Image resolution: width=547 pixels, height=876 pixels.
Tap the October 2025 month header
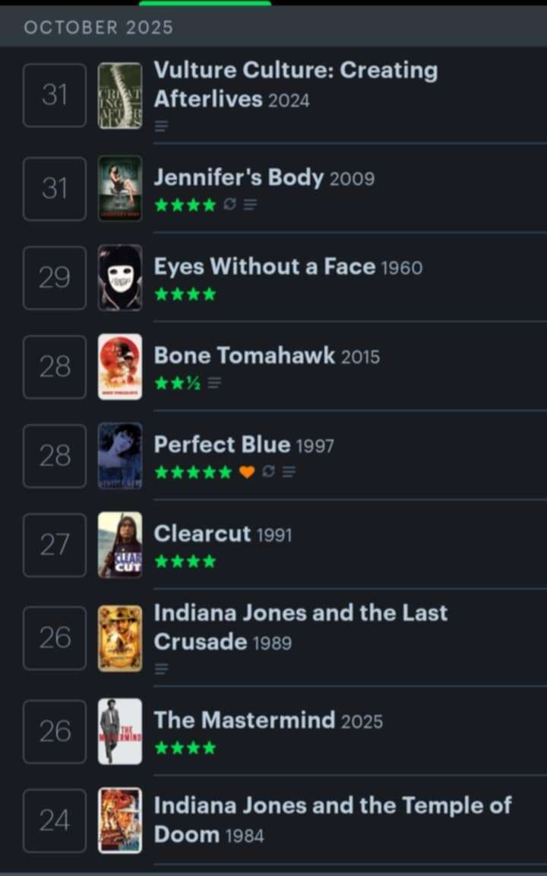point(99,27)
